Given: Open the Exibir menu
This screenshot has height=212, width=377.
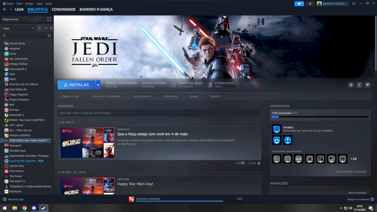Looking at the screenshot, I should (x=19, y=3).
